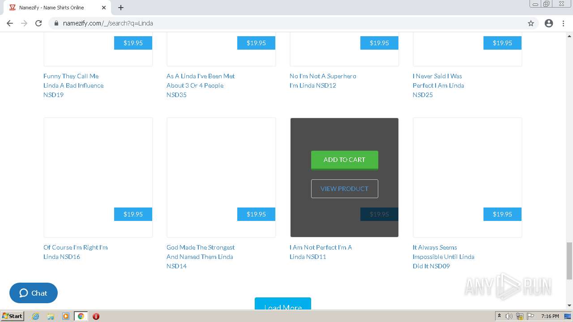Open I Am Not Perfect I'm A Linda NSD11 link
573x322 pixels.
tap(321, 252)
